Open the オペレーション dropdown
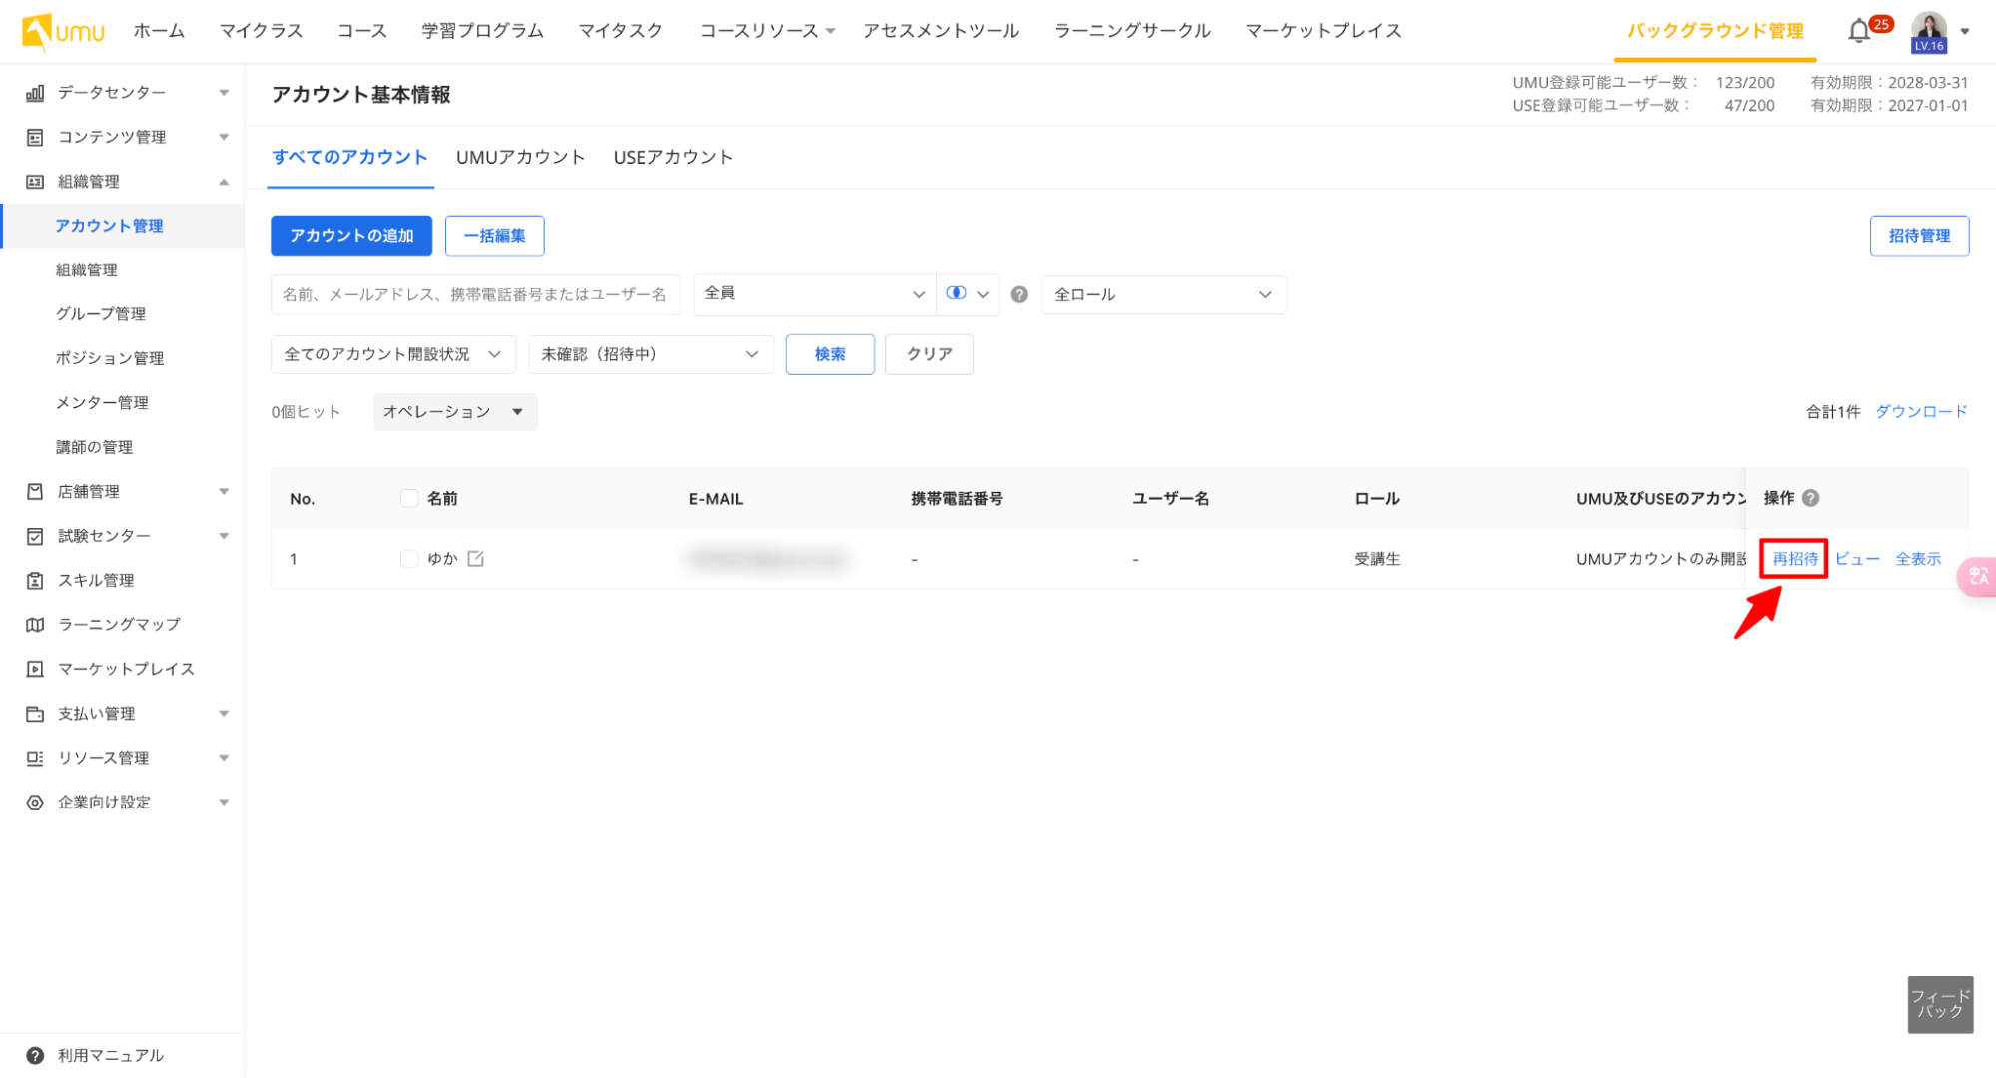 454,411
